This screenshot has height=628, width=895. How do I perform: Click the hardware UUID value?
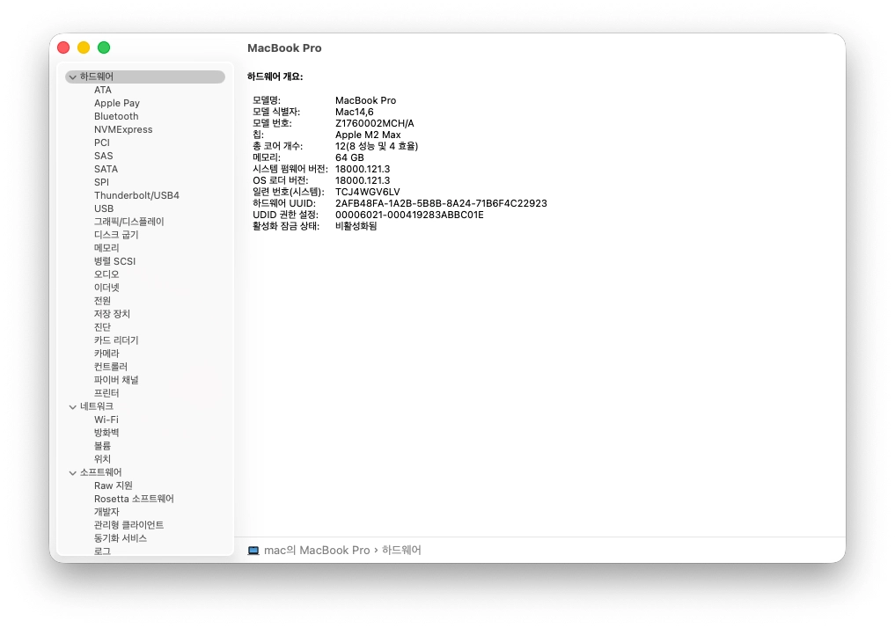click(x=441, y=203)
